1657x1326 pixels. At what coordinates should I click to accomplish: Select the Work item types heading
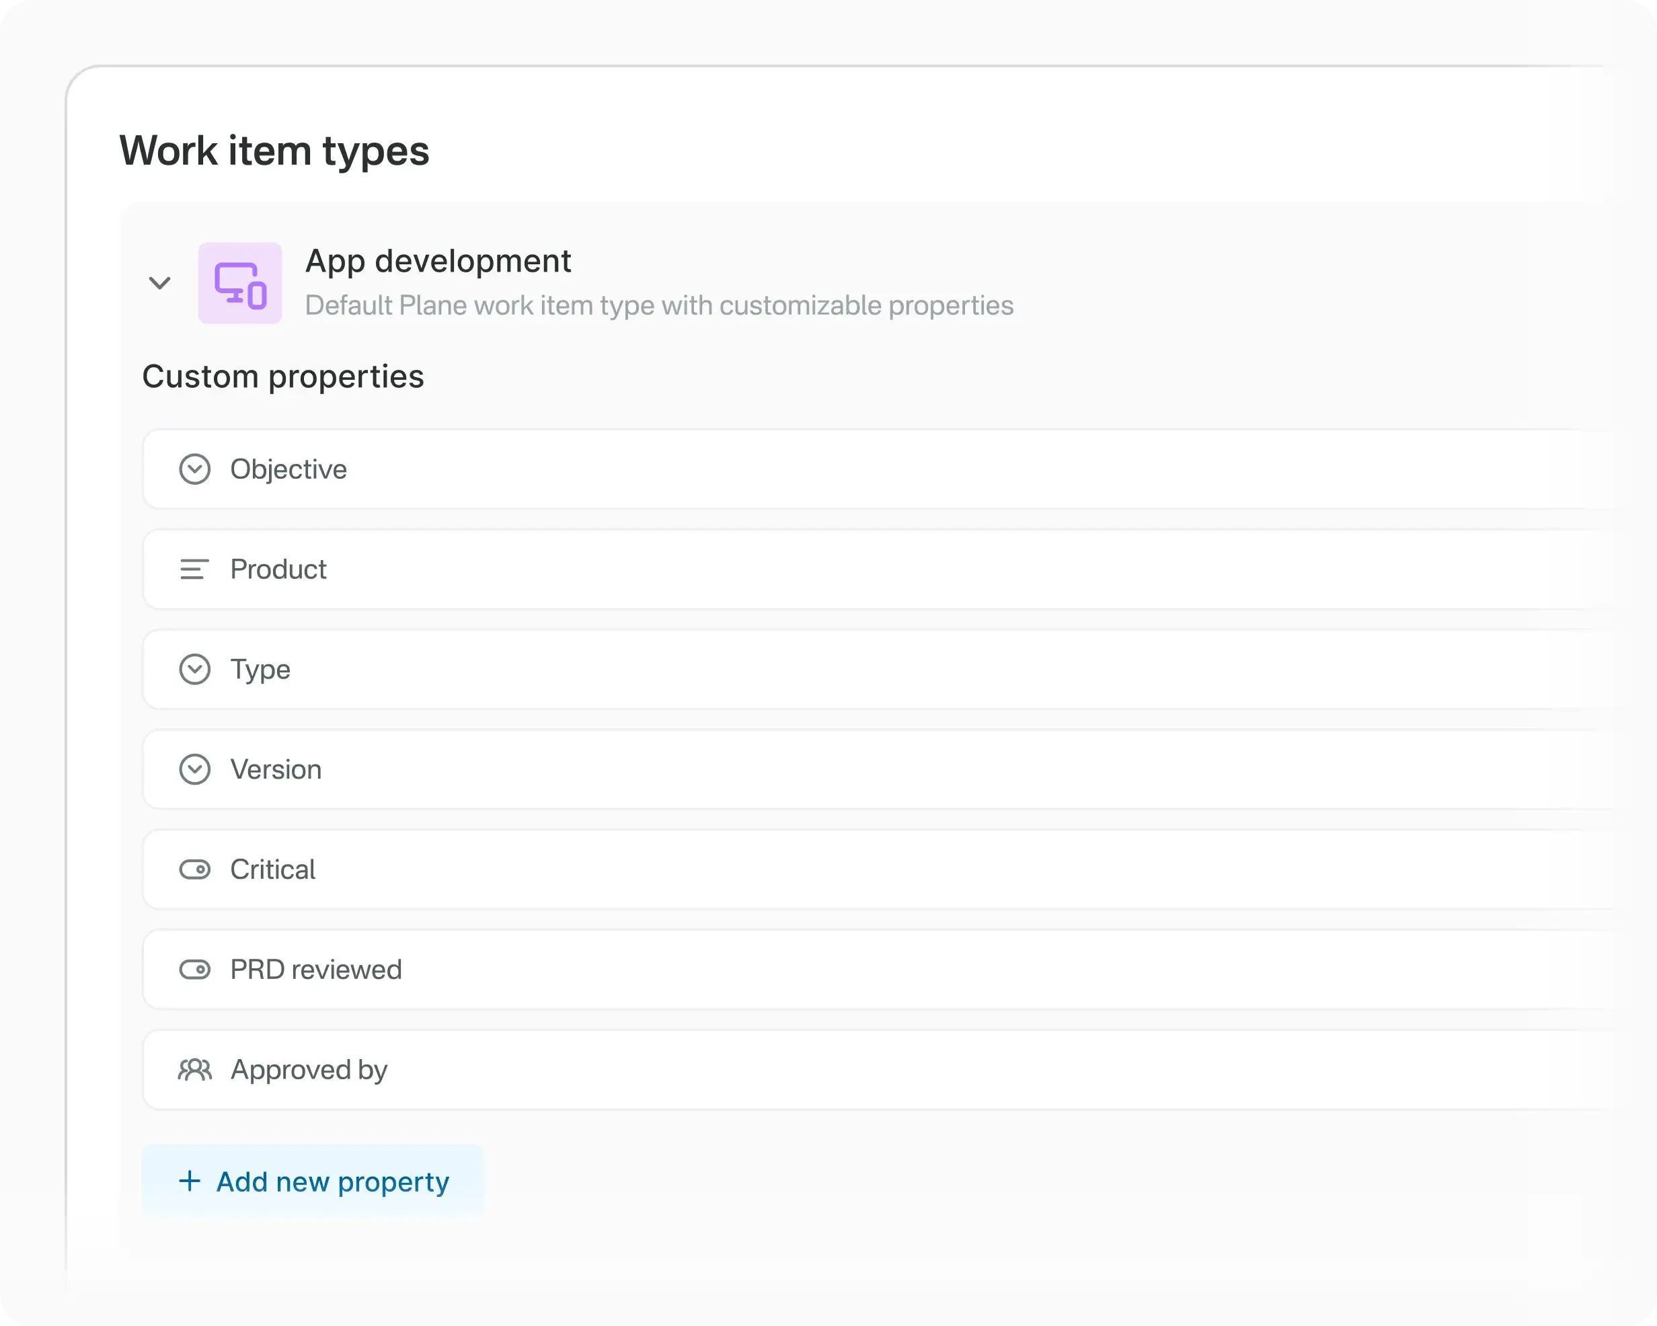click(275, 151)
